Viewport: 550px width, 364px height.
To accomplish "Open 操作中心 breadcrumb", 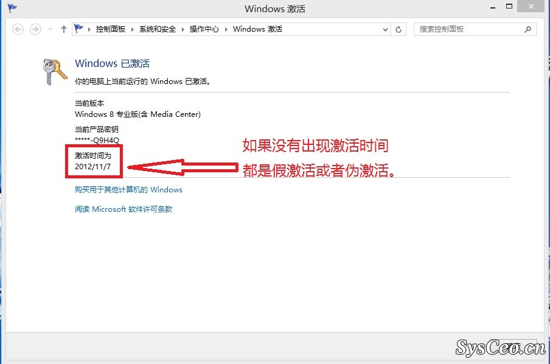I will click(x=204, y=29).
